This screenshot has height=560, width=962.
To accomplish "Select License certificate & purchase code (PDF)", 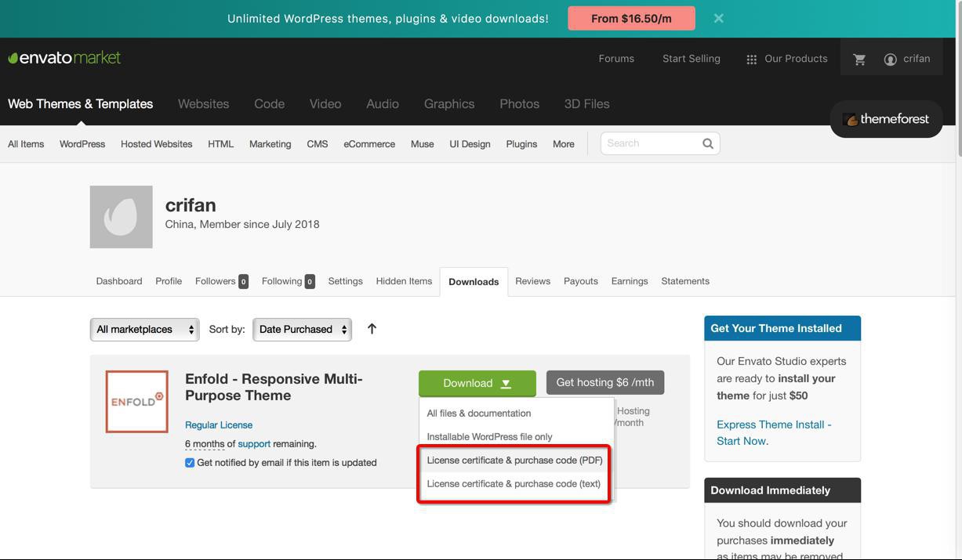I will 515,461.
